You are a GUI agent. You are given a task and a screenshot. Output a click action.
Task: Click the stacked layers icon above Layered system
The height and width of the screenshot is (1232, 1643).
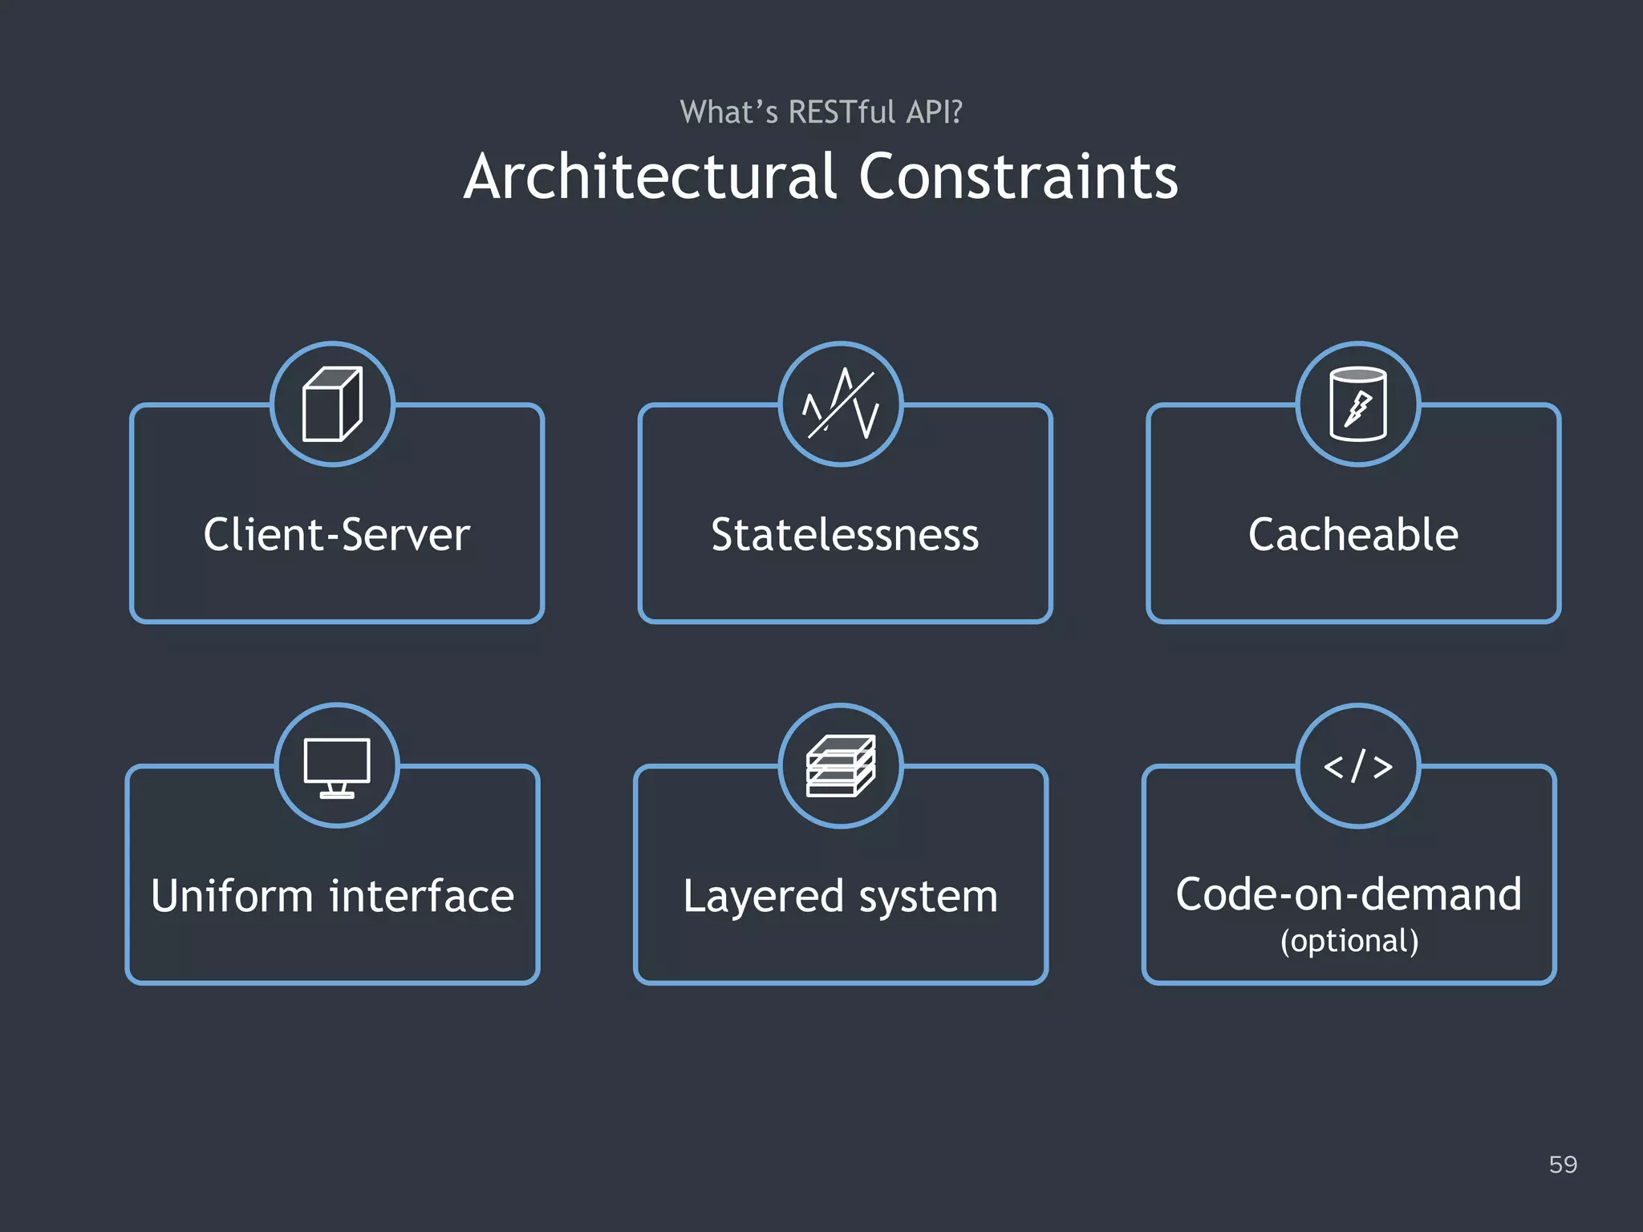coord(841,766)
